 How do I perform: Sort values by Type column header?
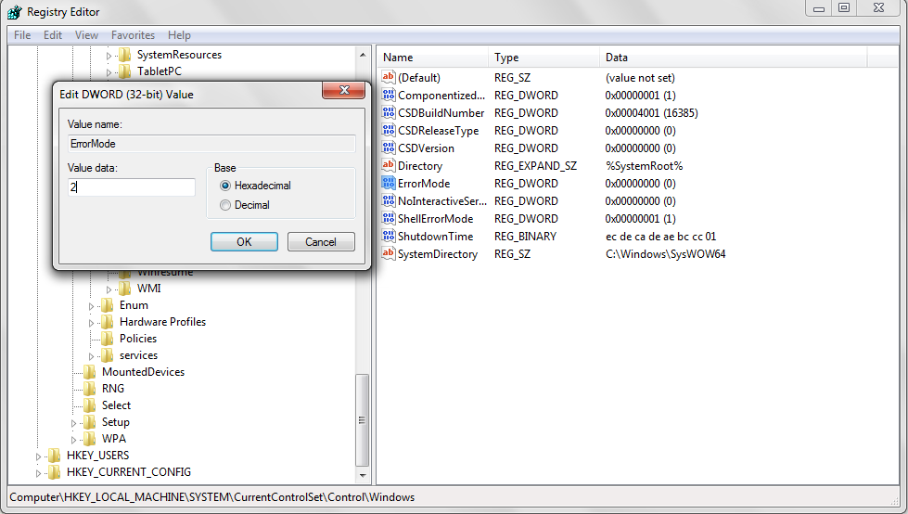tap(544, 58)
